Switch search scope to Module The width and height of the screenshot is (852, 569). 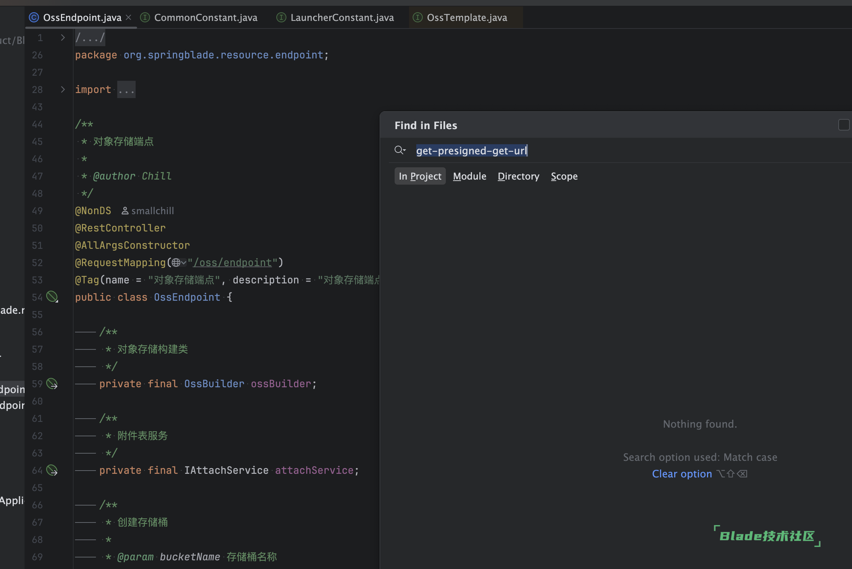469,176
